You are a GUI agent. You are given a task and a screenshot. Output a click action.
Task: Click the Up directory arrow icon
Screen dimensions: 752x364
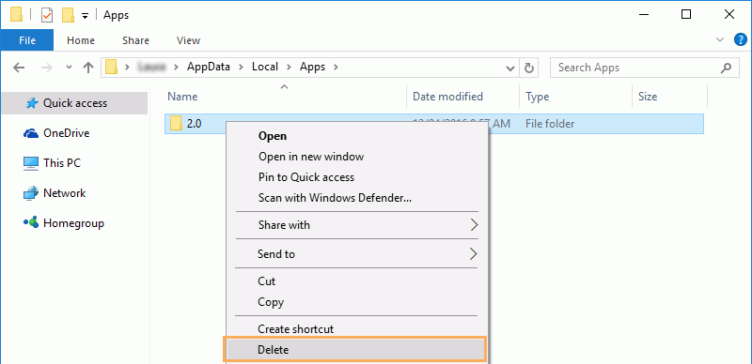tap(87, 68)
